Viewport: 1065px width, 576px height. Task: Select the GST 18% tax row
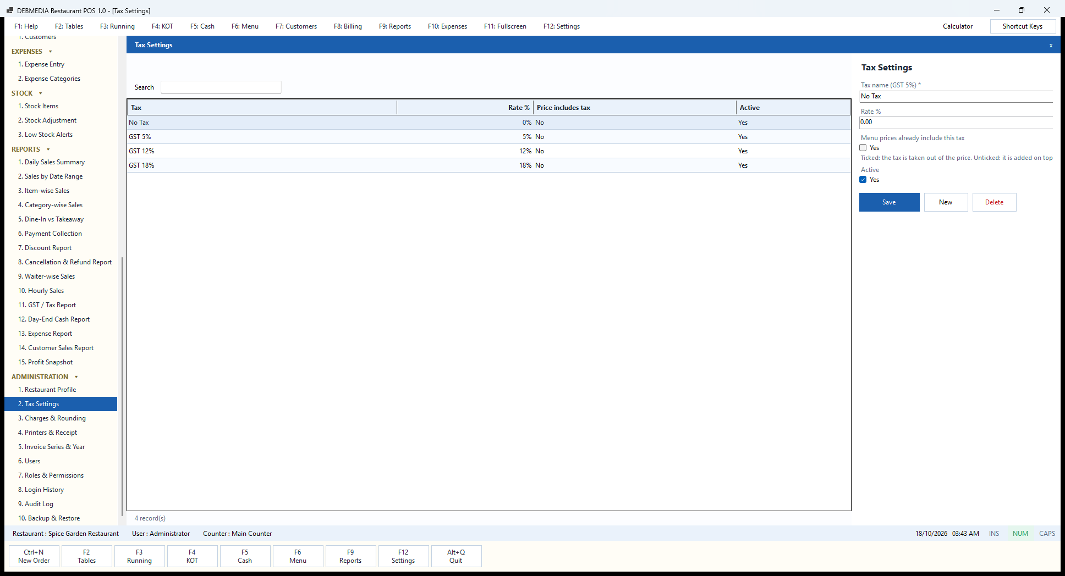point(489,165)
